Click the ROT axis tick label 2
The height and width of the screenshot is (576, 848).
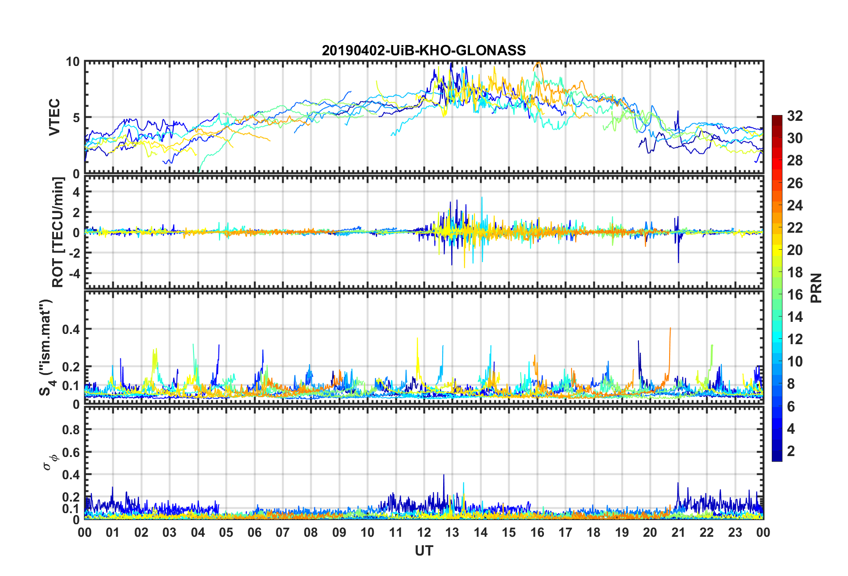click(76, 212)
